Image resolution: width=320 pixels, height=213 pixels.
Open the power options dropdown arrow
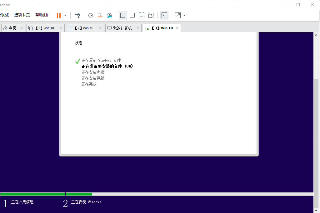point(65,15)
